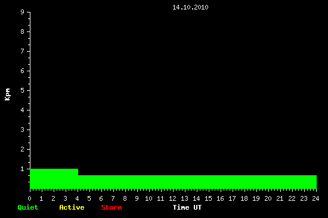Click the hour 8 tick label

tap(125, 198)
